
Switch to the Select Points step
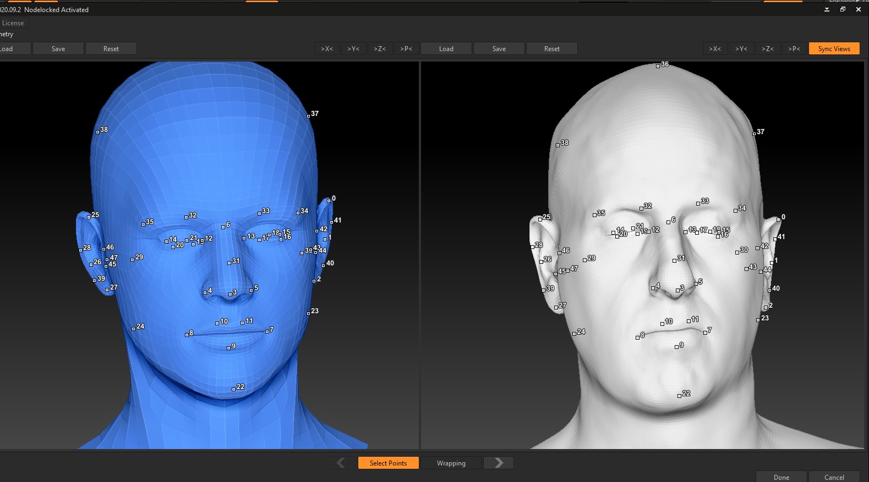(x=388, y=463)
